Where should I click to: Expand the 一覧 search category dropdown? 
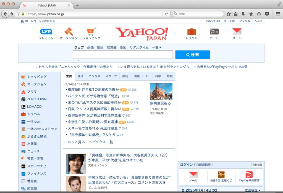coord(156,47)
